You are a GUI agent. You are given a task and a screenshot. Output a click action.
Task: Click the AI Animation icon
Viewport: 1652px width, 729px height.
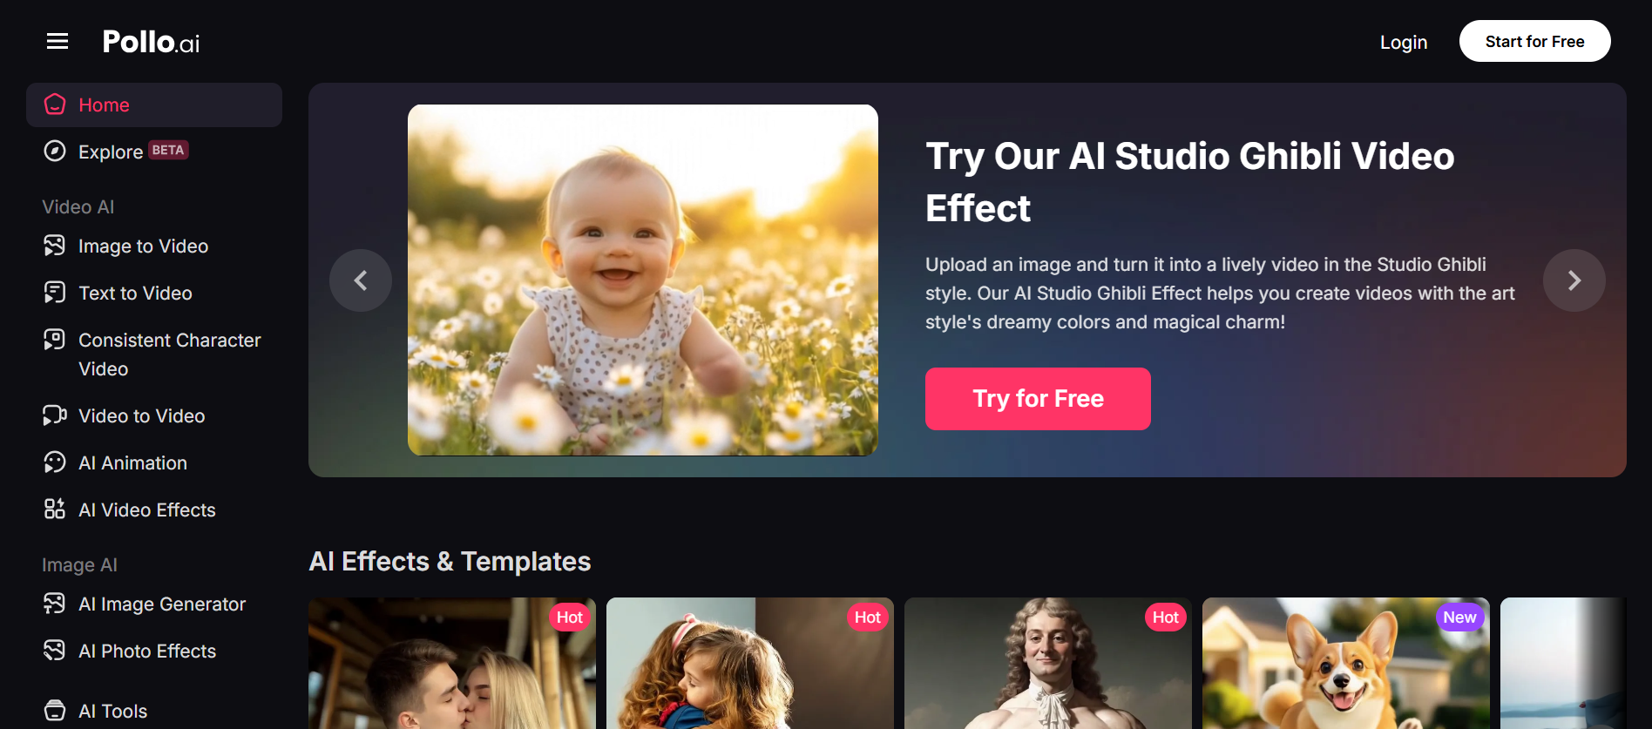(55, 462)
